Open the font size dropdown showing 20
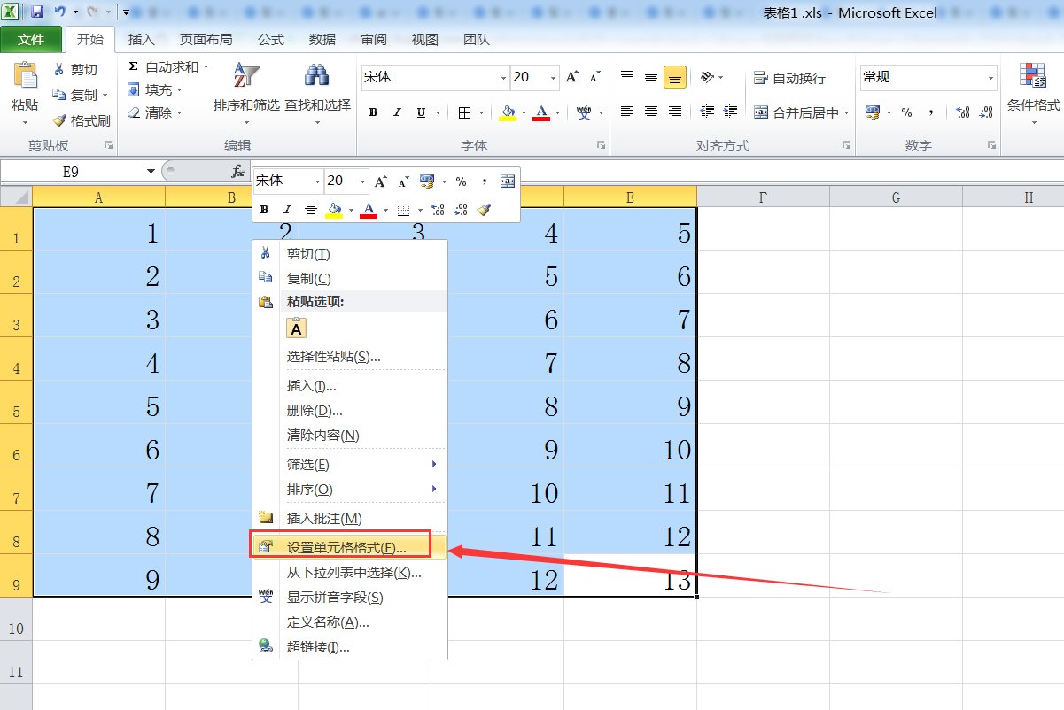 click(552, 77)
